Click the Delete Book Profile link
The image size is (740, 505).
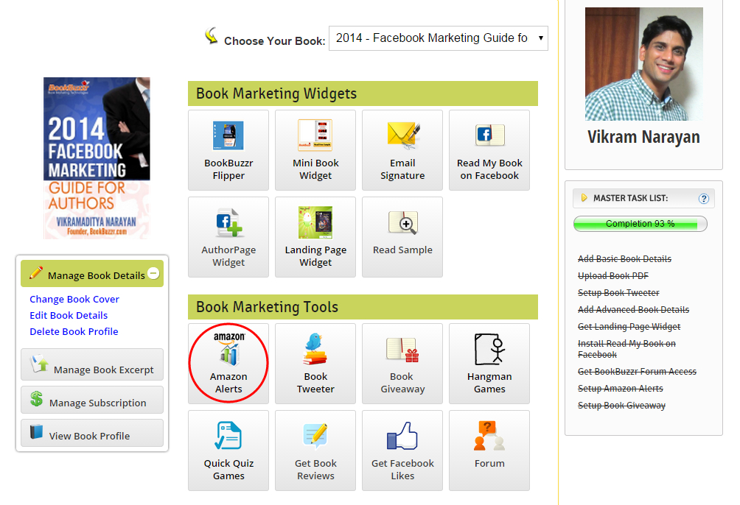[x=74, y=331]
